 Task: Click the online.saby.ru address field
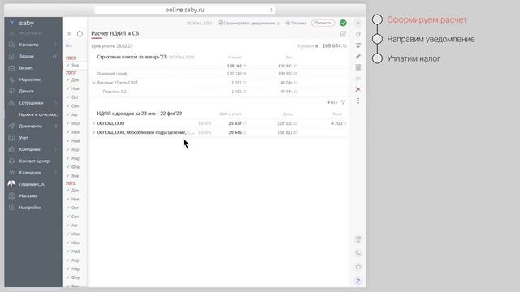click(184, 10)
